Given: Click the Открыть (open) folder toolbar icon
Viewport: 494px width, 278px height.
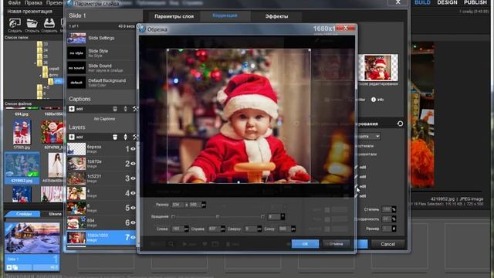Looking at the screenshot, I should 32,24.
